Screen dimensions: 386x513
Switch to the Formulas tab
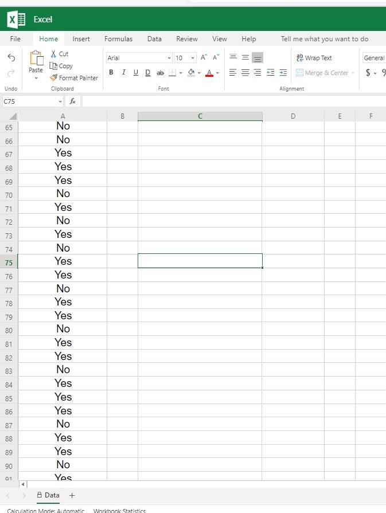click(x=119, y=39)
